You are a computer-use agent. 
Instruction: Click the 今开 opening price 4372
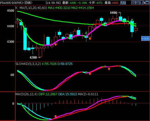[99, 3]
